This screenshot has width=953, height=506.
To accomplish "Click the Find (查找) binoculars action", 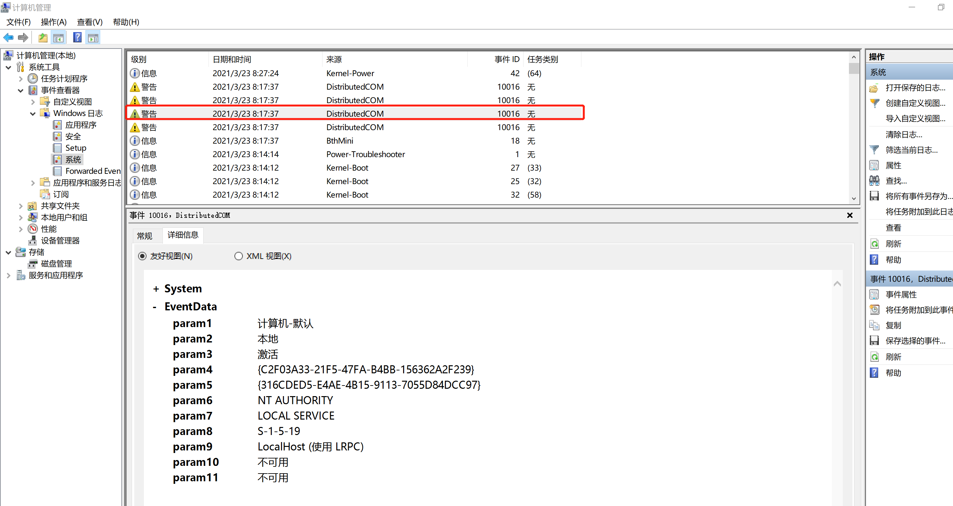I will [x=896, y=181].
